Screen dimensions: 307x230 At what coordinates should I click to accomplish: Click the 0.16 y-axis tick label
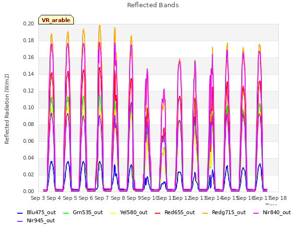pyautogui.click(x=29, y=57)
